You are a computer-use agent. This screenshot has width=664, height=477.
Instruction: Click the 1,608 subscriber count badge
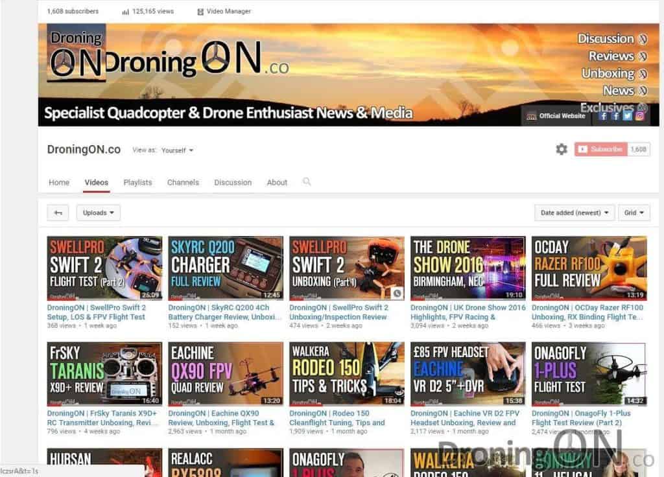click(639, 149)
